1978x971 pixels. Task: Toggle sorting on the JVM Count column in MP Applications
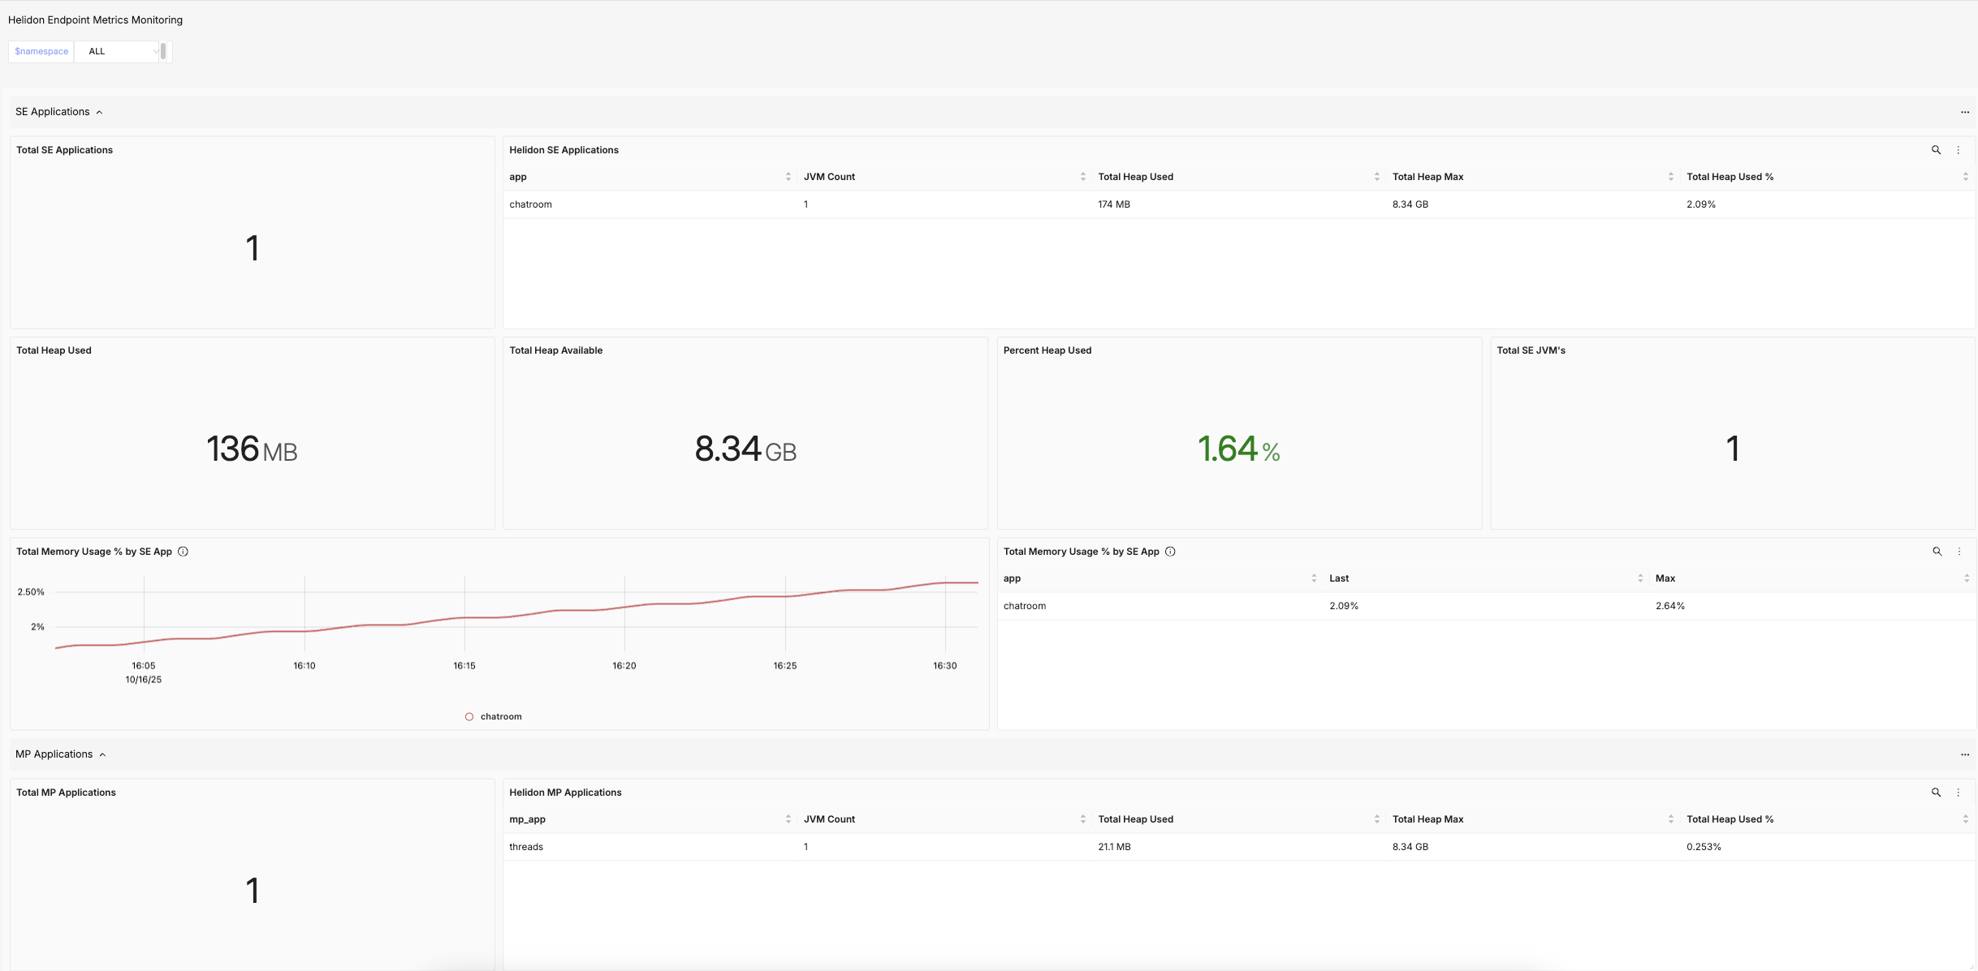tap(1082, 818)
